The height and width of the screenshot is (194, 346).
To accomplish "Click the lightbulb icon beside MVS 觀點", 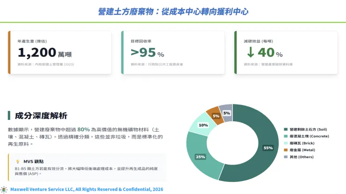I will pyautogui.click(x=18, y=161).
